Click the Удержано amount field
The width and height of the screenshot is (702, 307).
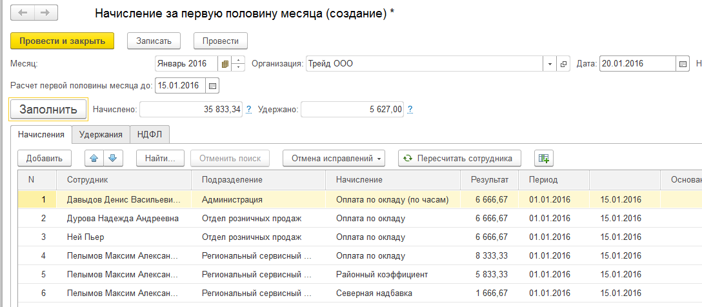point(352,110)
